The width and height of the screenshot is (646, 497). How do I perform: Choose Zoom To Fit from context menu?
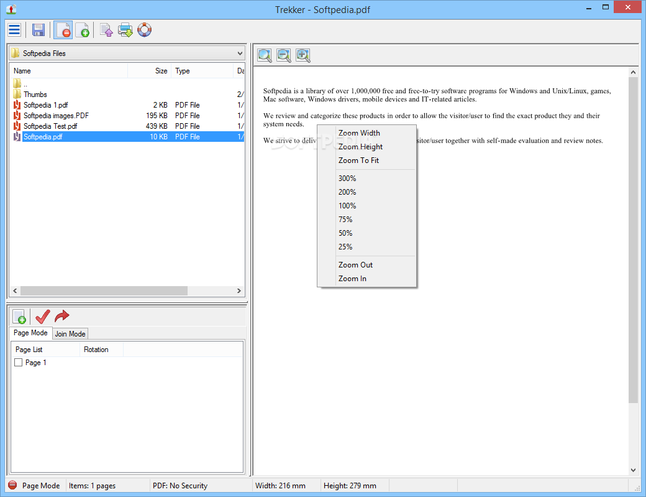[358, 160]
